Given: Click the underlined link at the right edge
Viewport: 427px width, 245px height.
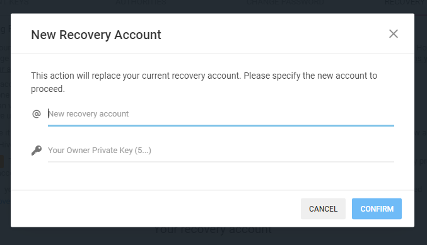Looking at the screenshot, I should [x=421, y=59].
